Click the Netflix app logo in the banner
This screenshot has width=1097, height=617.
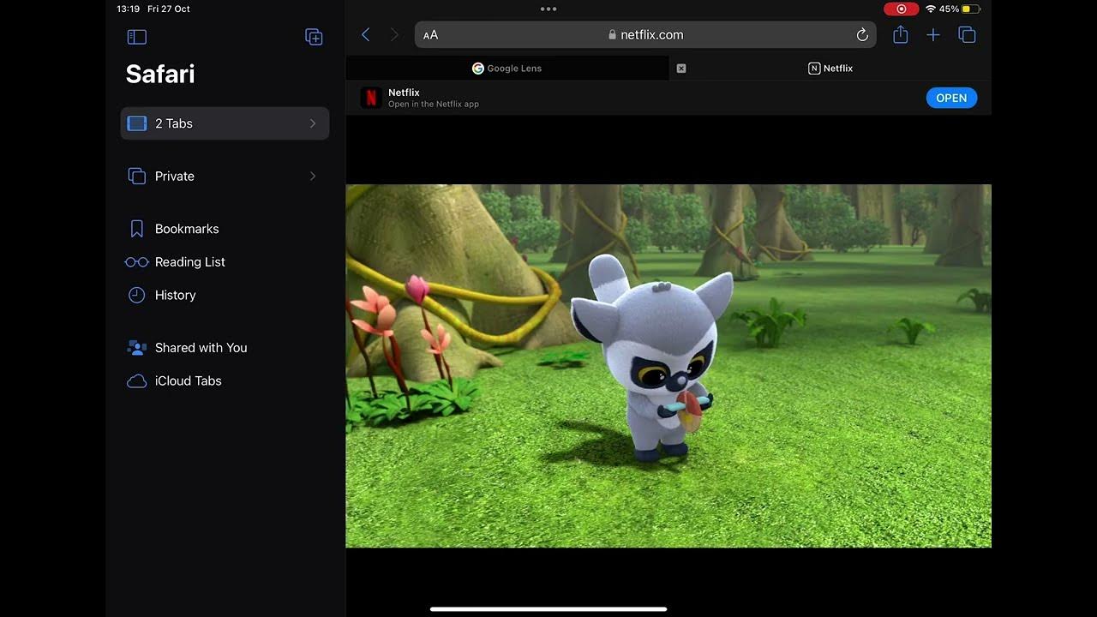(371, 98)
